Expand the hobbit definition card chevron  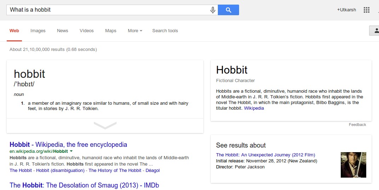[105, 126]
